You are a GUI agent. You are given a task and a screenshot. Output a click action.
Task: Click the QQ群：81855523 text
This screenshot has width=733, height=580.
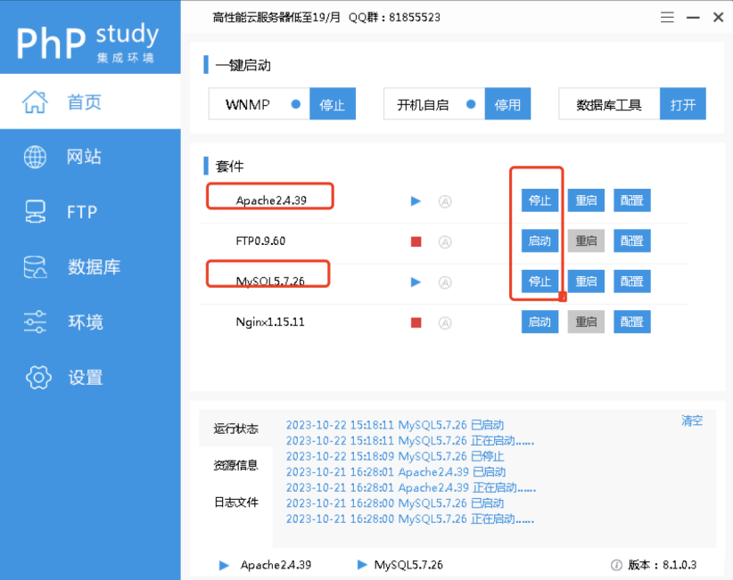[394, 17]
